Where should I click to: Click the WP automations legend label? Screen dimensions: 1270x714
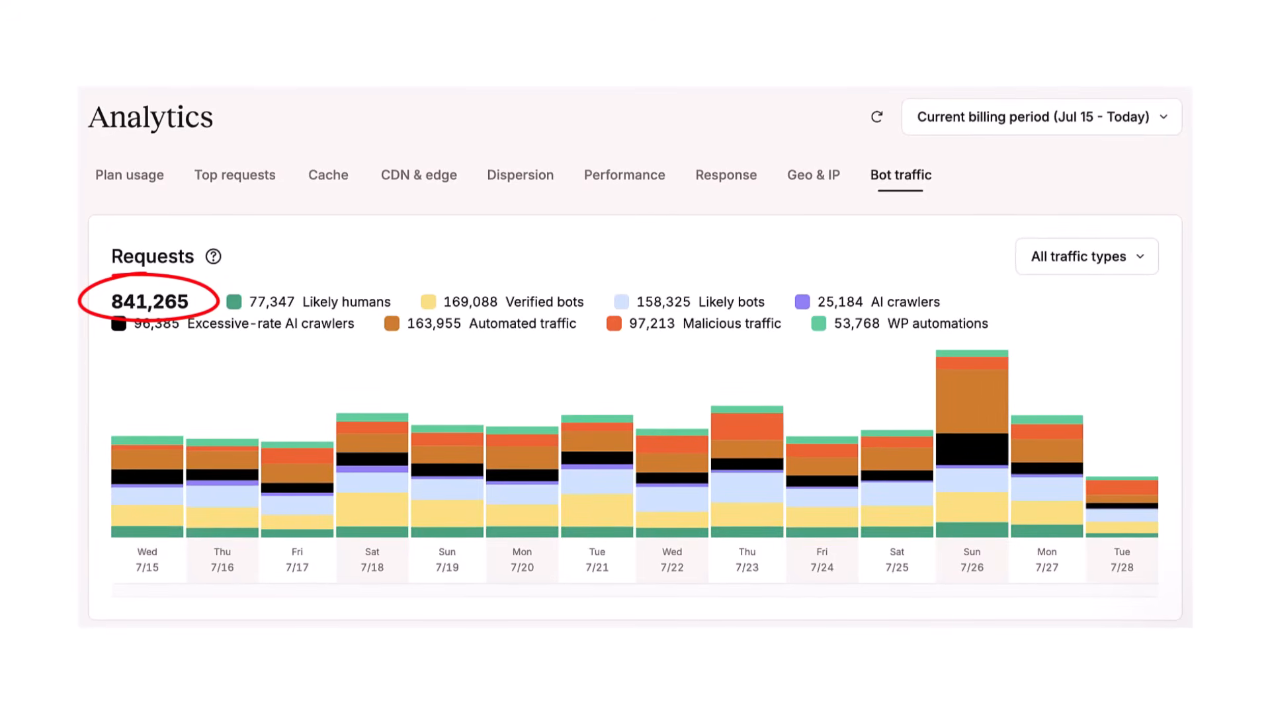(937, 324)
